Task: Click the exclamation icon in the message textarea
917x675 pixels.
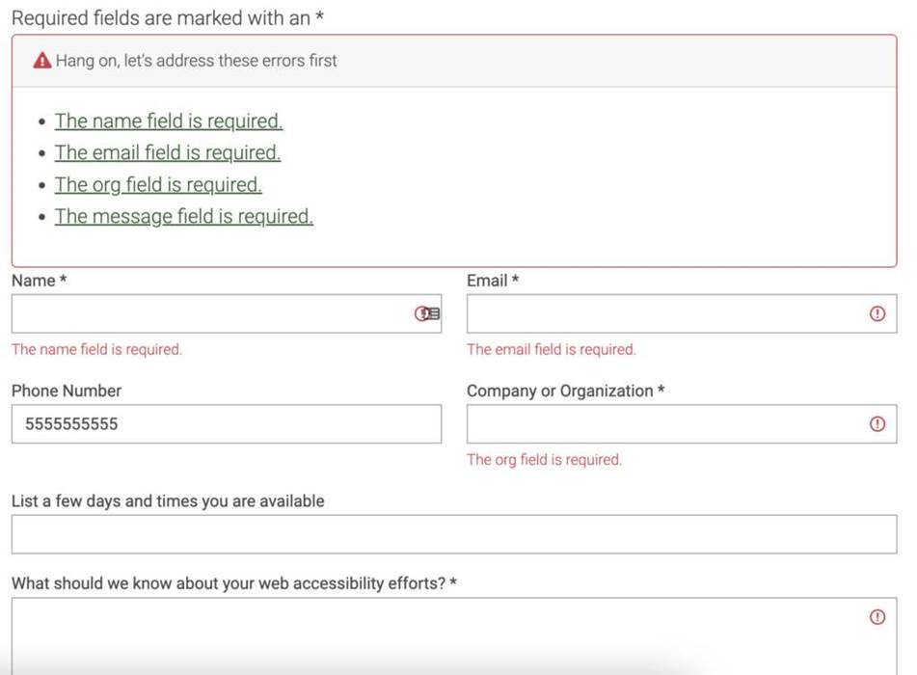Action: [x=877, y=614]
